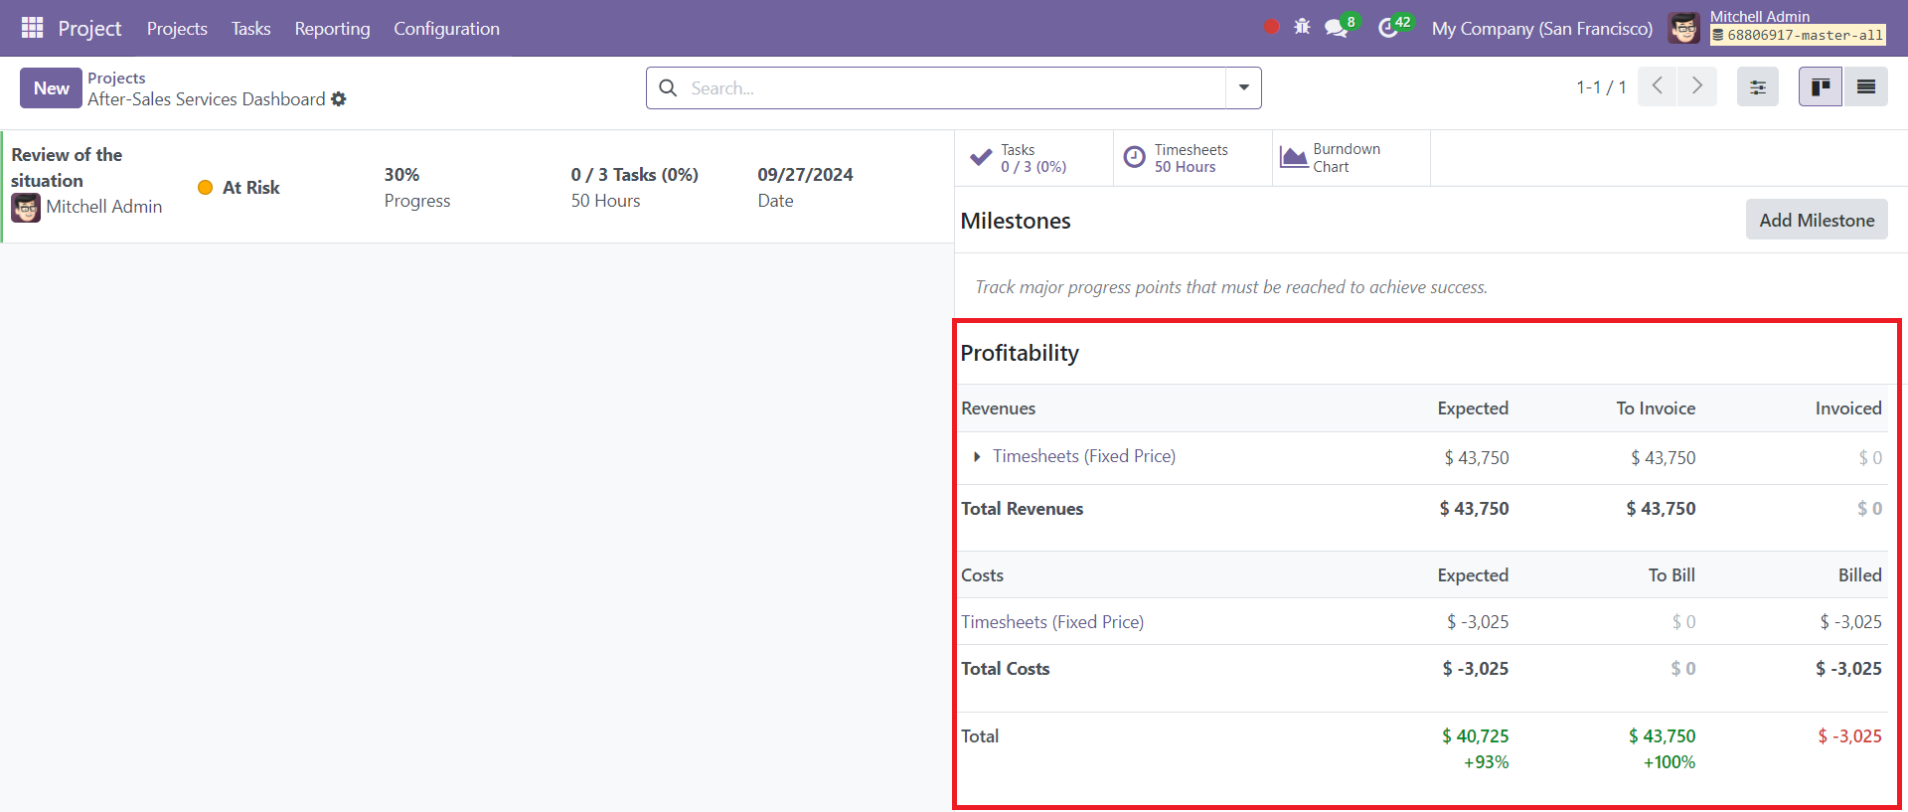Image resolution: width=1908 pixels, height=812 pixels.
Task: Click 0 / 3 Tasks (0%) text
Action: (634, 175)
